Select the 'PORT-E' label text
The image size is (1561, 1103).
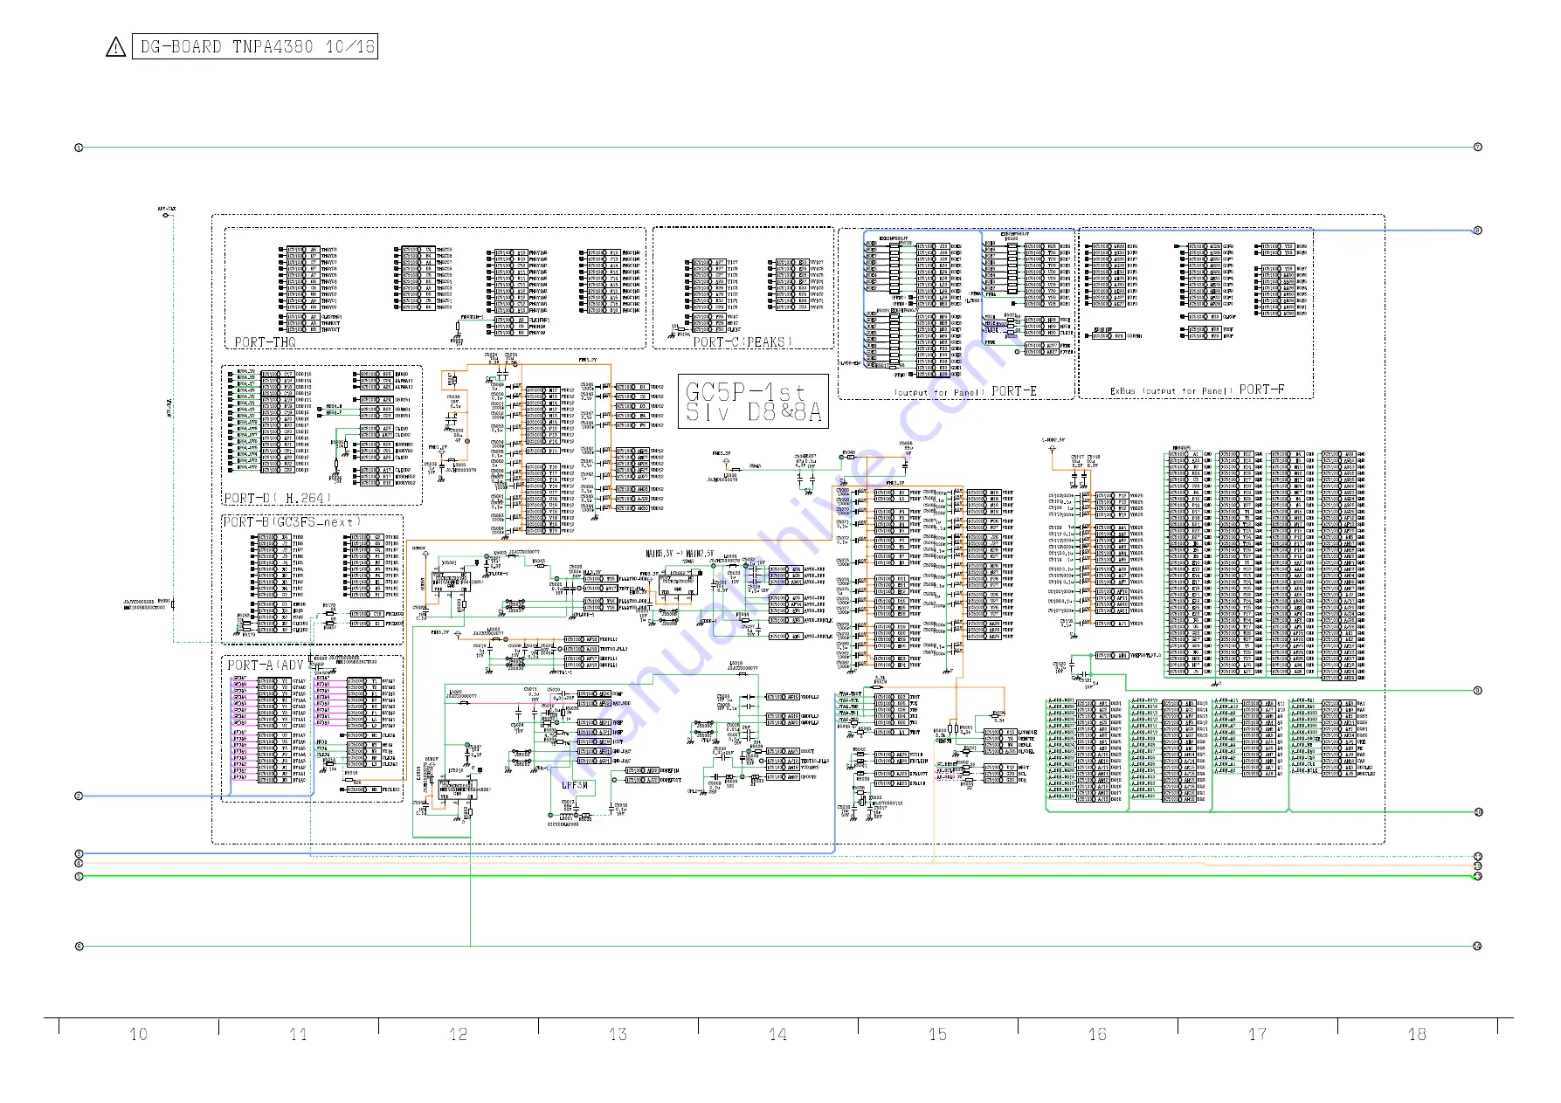coord(1014,391)
